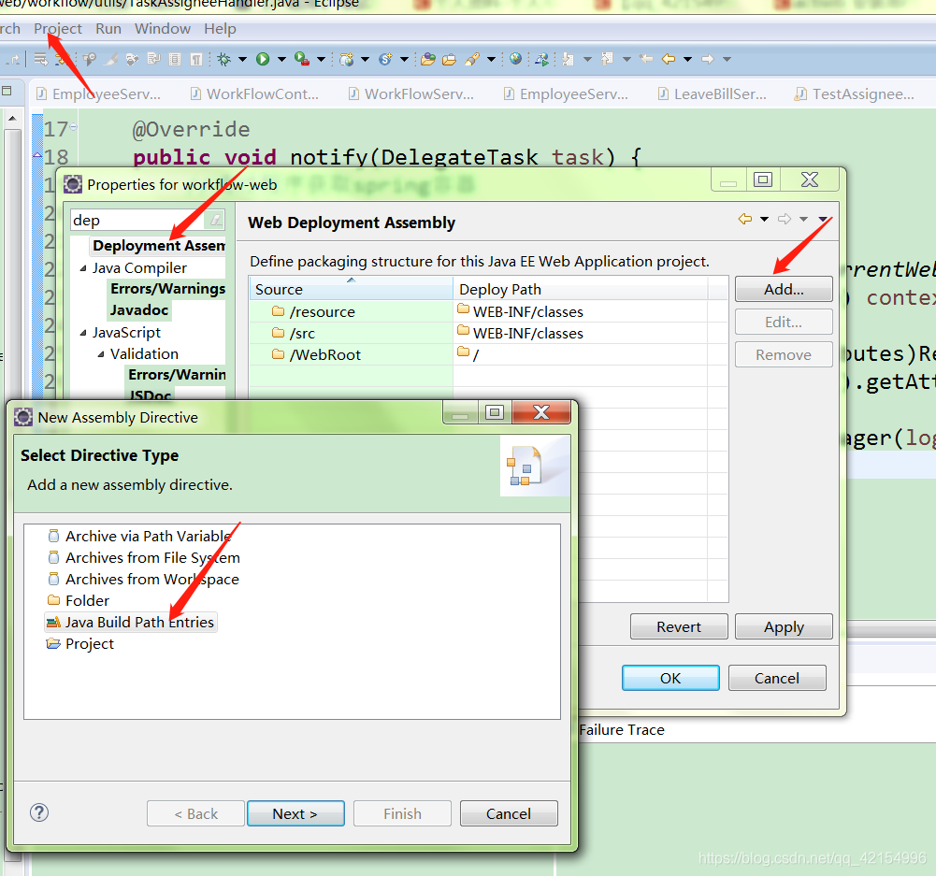Switch to LeaveBillSer... editor tab
The image size is (936, 876).
[x=713, y=93]
